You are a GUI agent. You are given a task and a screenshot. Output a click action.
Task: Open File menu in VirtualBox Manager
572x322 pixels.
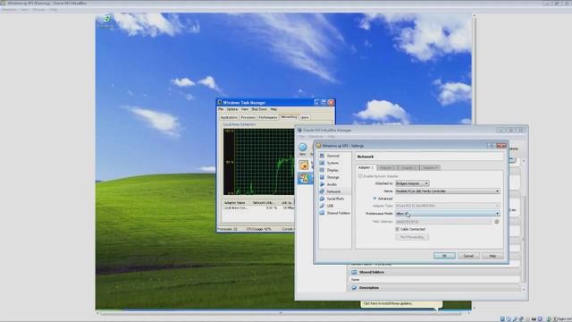tap(302, 137)
